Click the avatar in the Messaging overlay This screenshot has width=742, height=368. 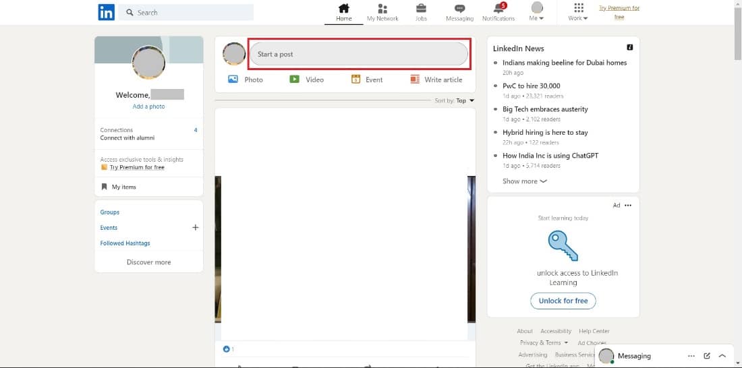coord(606,356)
